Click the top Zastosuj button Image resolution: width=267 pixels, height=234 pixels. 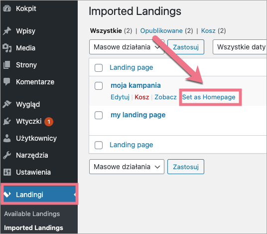point(186,47)
